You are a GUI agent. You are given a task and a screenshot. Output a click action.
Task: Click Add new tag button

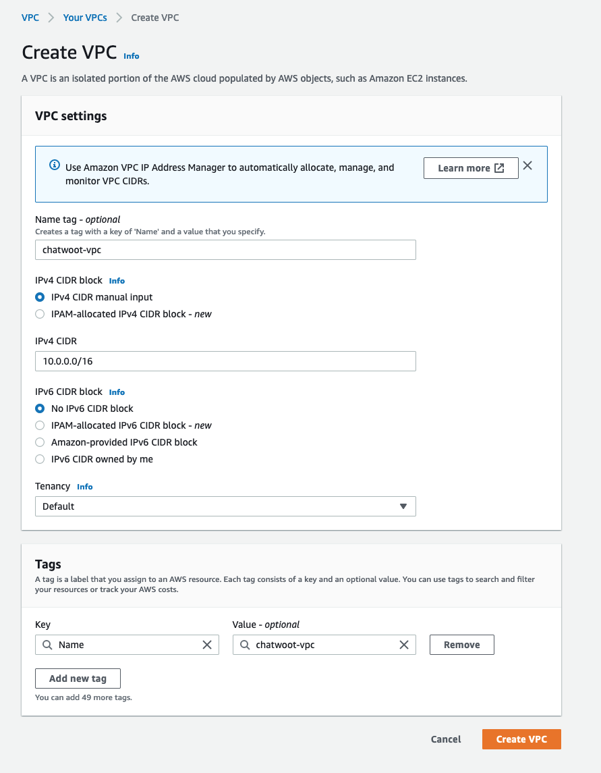[x=78, y=678]
